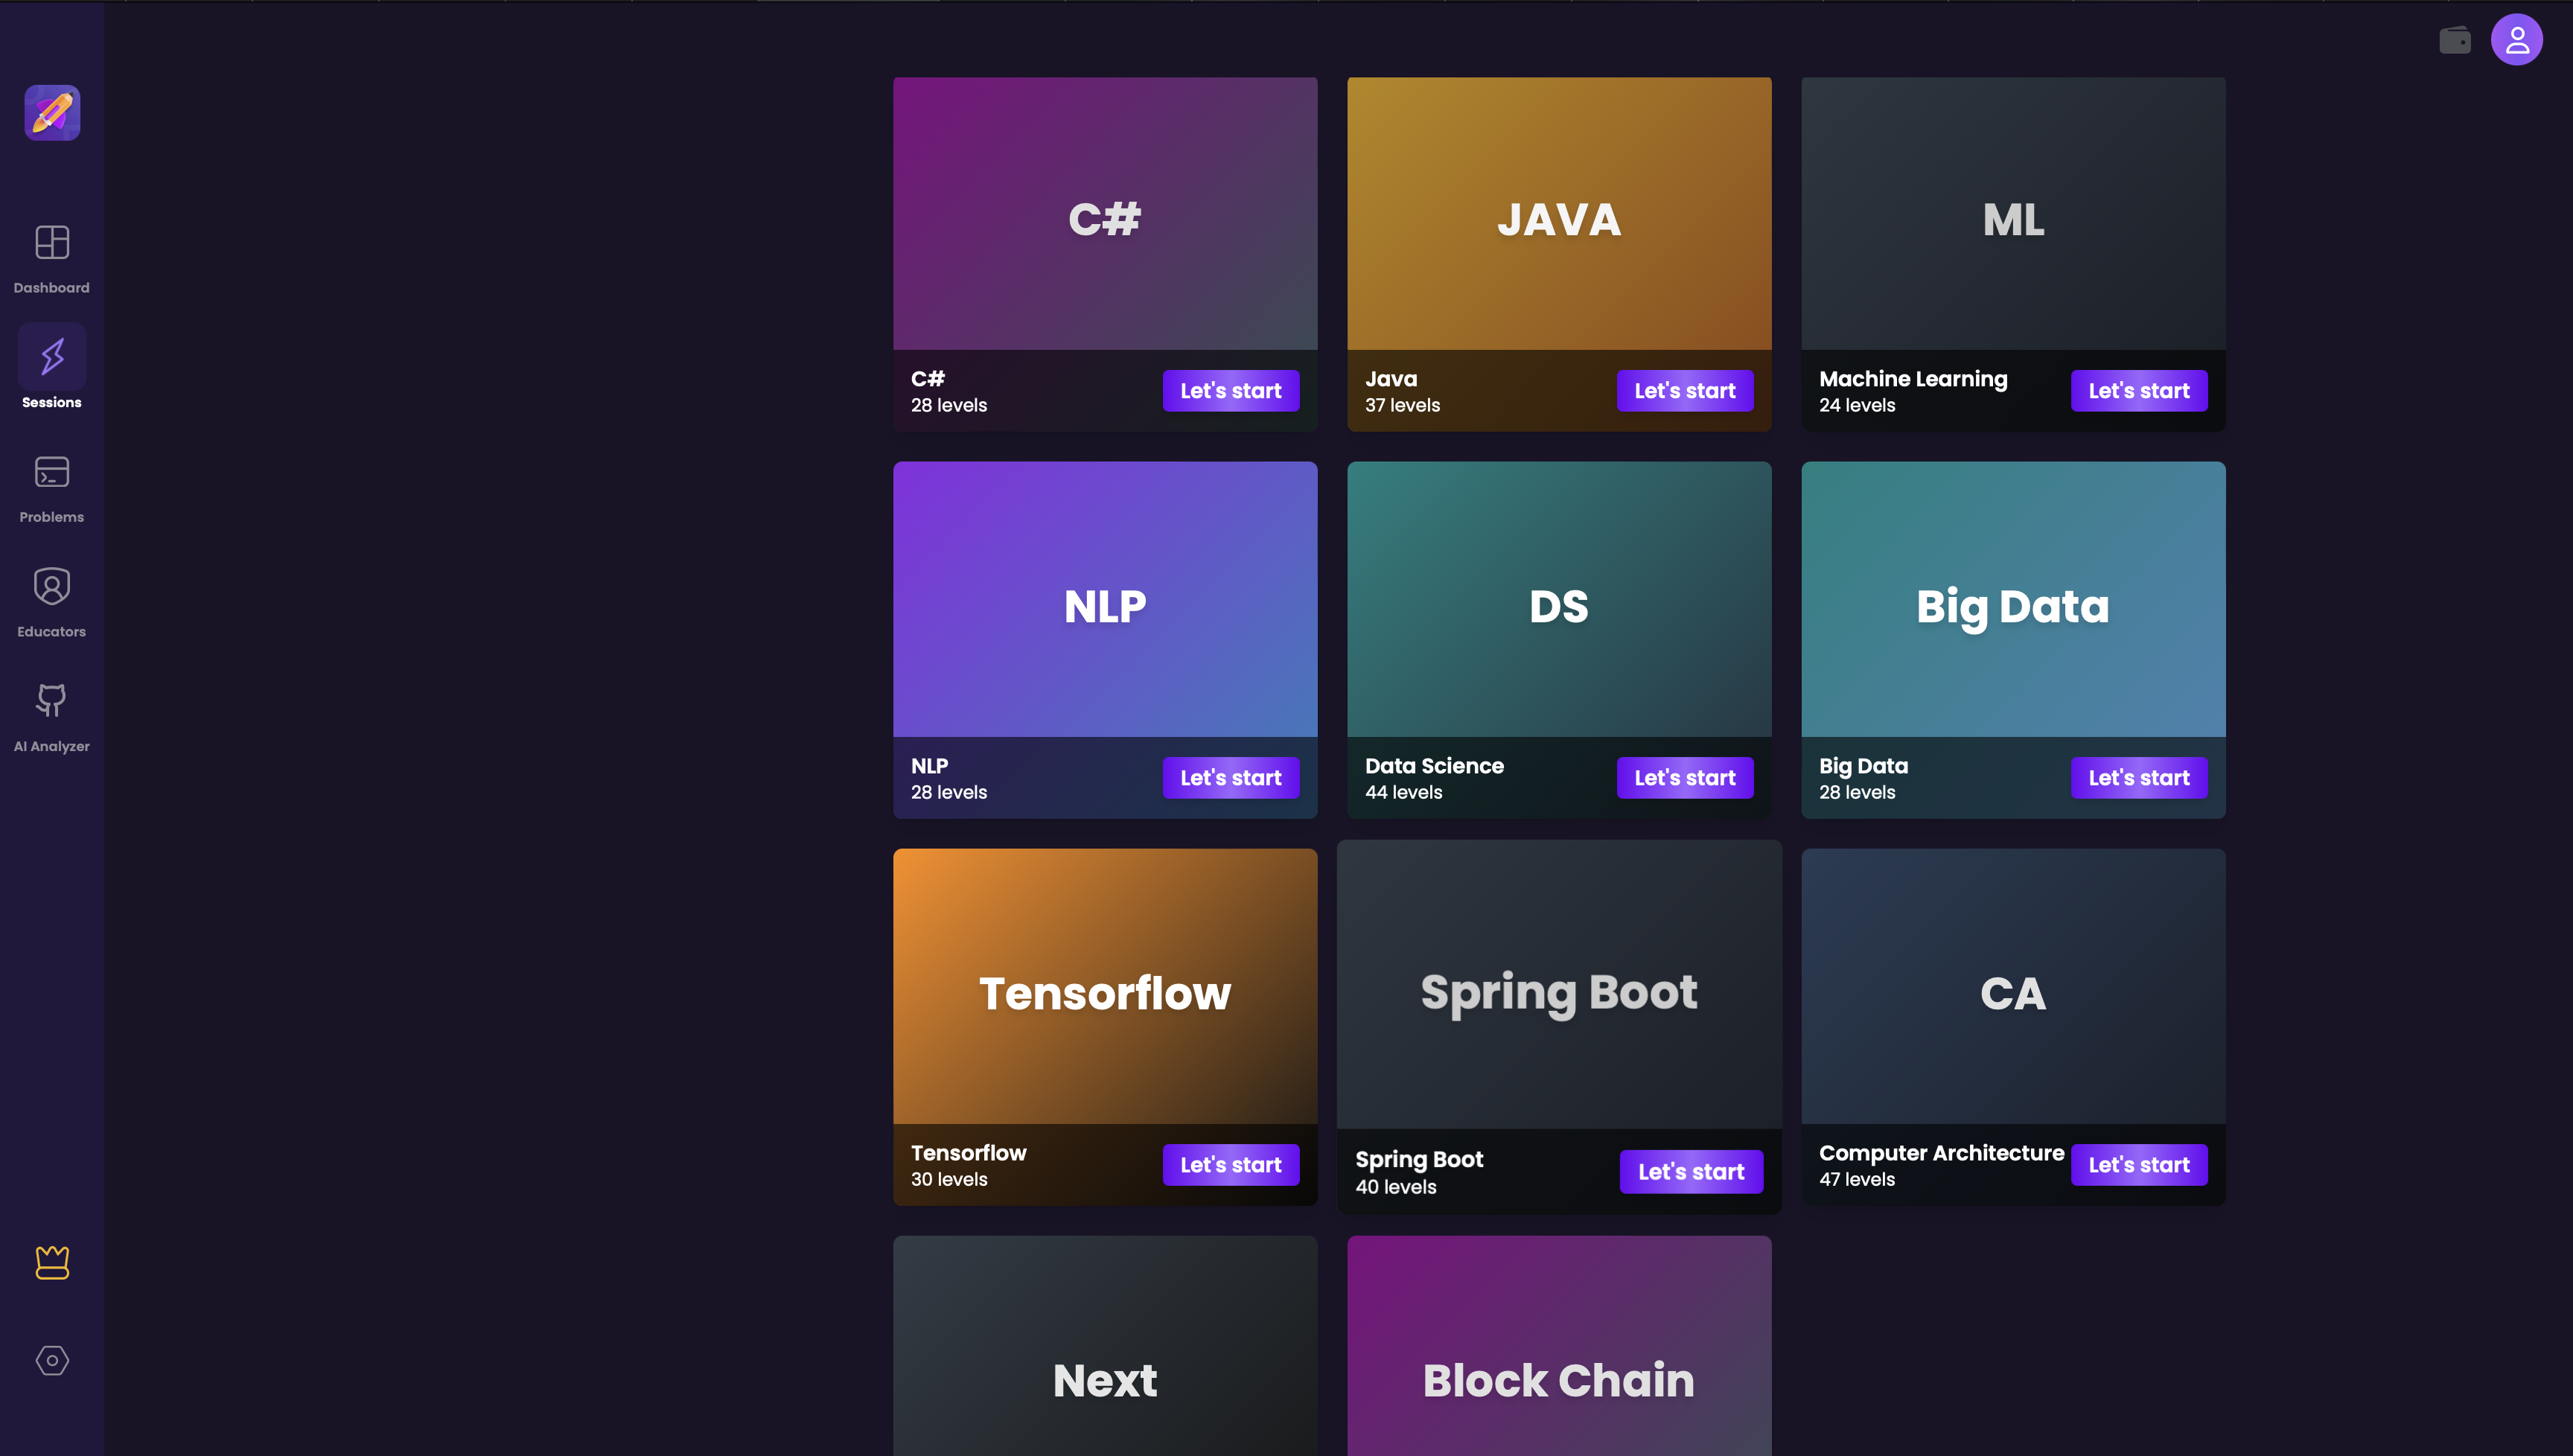Click the pencil app logo icon
The width and height of the screenshot is (2573, 1456).
[x=52, y=112]
